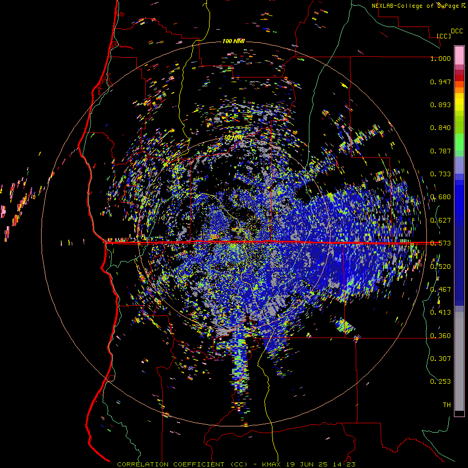
Task: Click the 0.413 color scale value
Action: (x=440, y=313)
